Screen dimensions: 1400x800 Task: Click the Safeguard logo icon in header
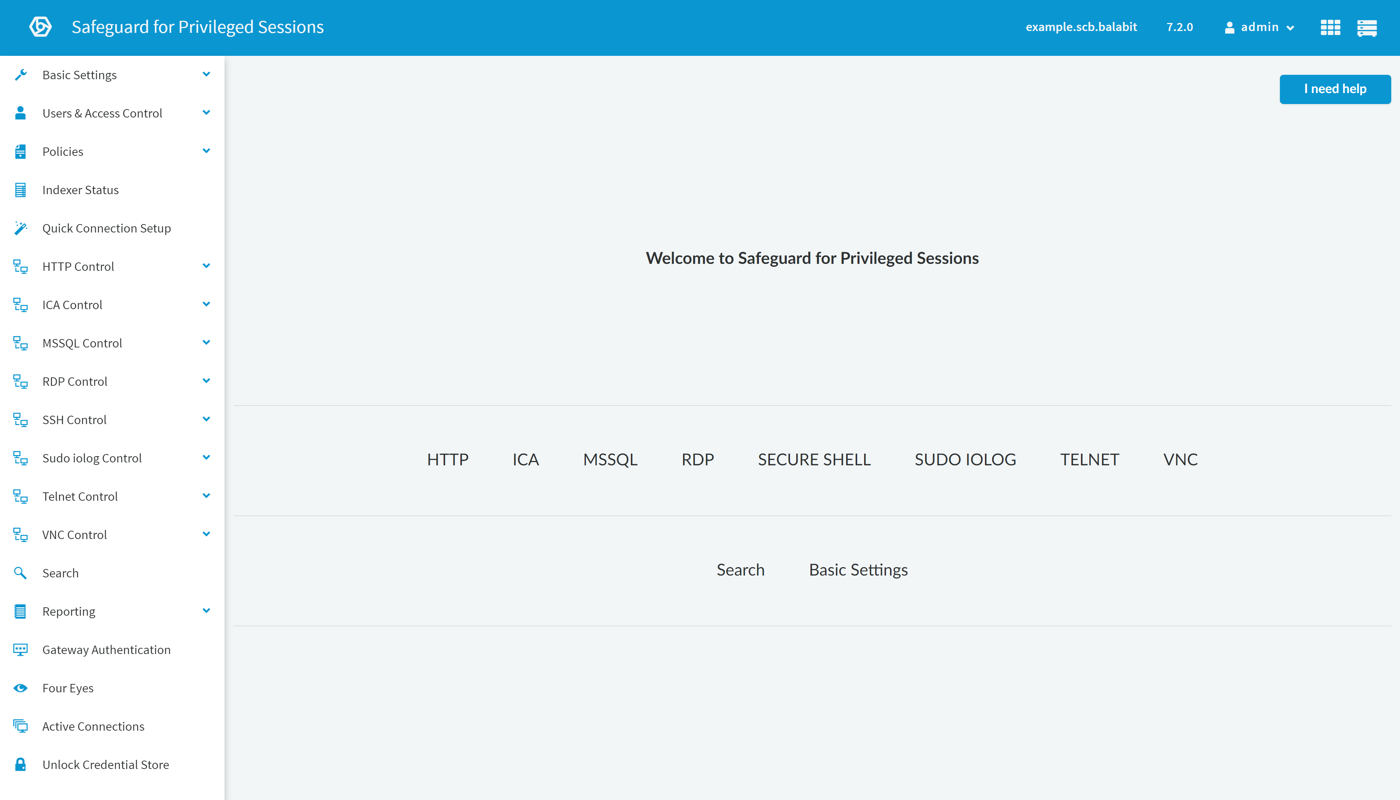click(x=40, y=27)
